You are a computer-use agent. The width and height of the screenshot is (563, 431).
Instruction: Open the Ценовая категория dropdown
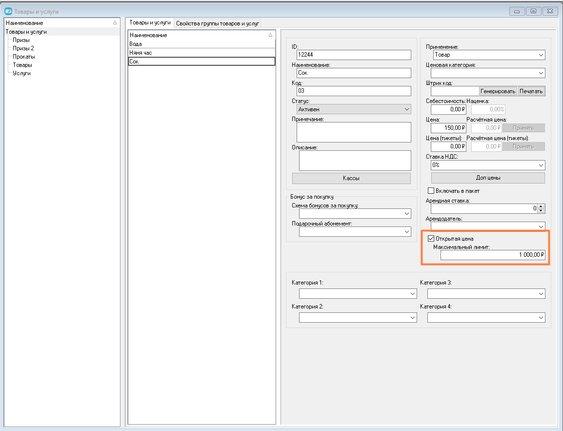pos(488,73)
